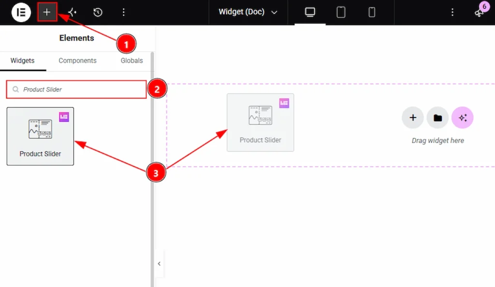The height and width of the screenshot is (287, 495).
Task: Expand the Widget (Doc) document dropdown
Action: [x=248, y=12]
